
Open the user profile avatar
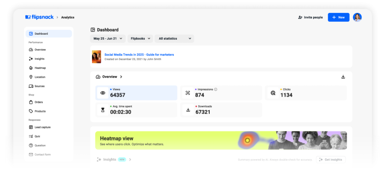point(357,18)
